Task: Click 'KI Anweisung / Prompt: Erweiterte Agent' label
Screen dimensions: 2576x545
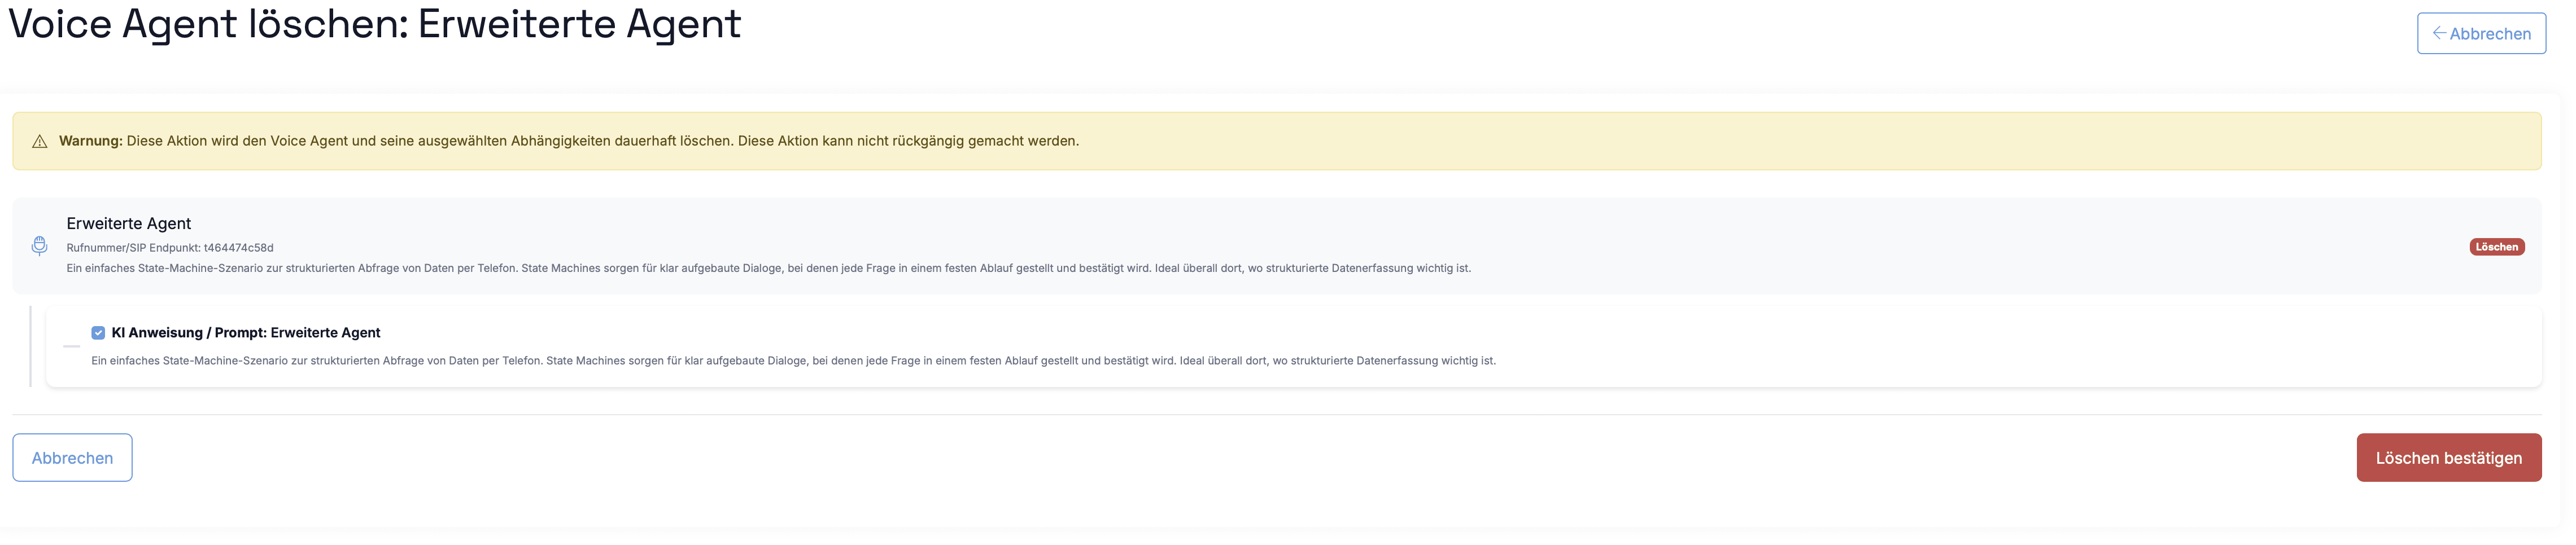Action: [246, 333]
